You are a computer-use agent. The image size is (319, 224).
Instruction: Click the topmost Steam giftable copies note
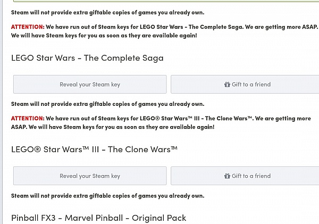107,12
